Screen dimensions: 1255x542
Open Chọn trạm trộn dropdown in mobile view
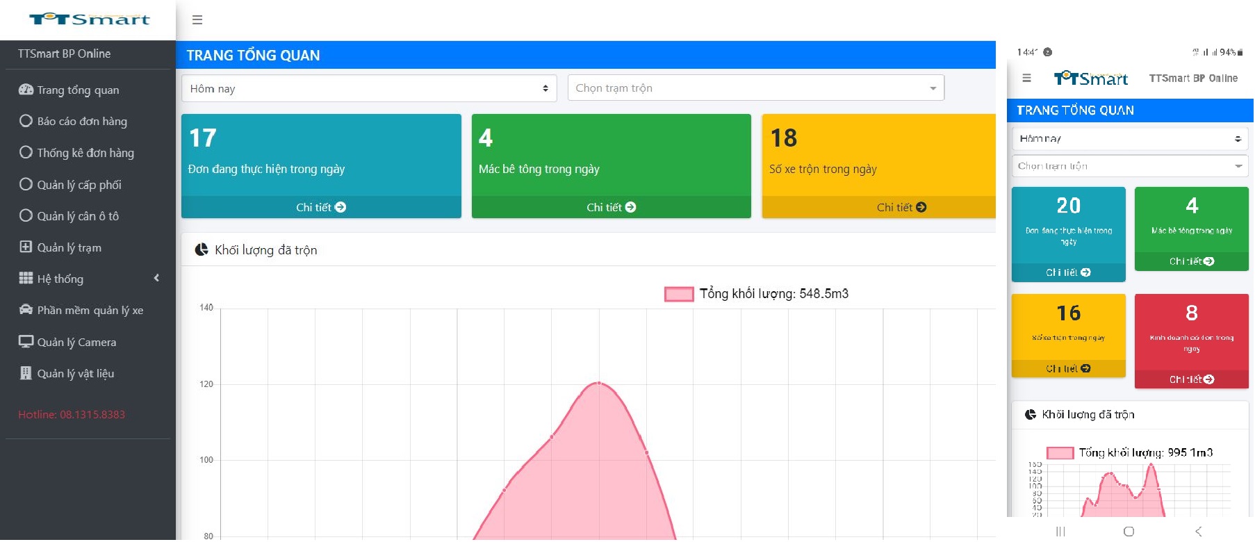click(x=1130, y=166)
